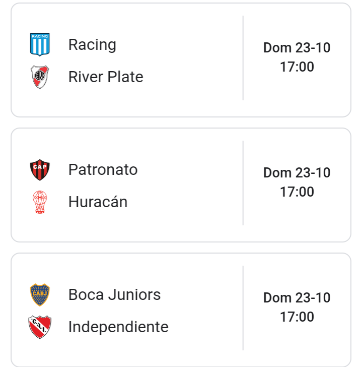The height and width of the screenshot is (367, 362).
Task: Select the Patronato team name
Action: pos(103,170)
